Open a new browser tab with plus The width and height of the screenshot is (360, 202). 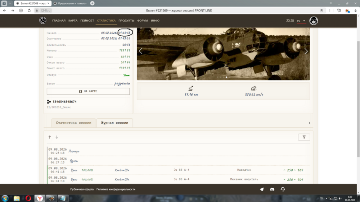tap(92, 3)
